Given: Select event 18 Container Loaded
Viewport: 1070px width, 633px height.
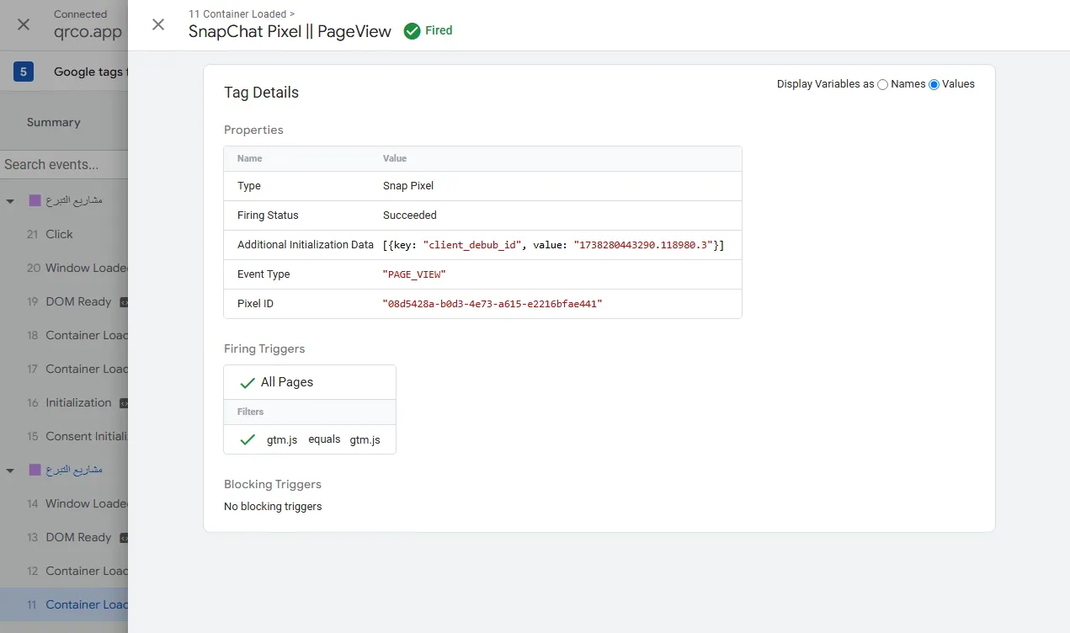Looking at the screenshot, I should click(x=64, y=335).
